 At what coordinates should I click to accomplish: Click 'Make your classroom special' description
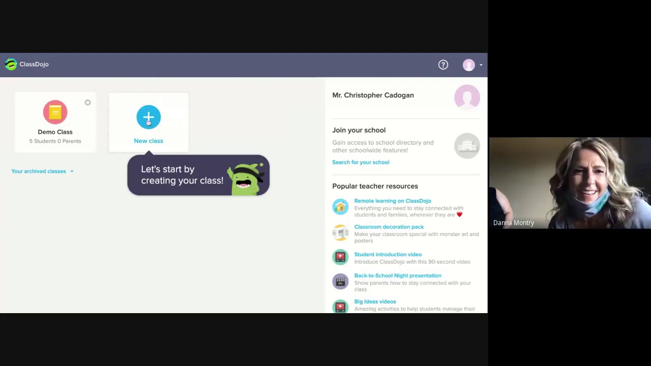[x=417, y=237]
